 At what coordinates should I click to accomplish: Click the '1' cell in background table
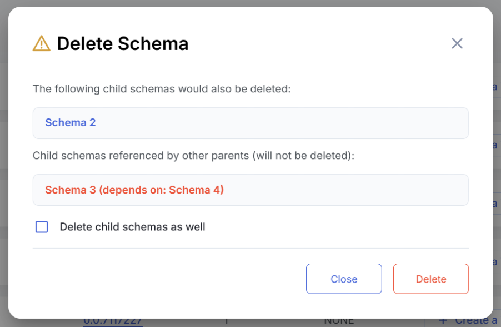(226, 321)
